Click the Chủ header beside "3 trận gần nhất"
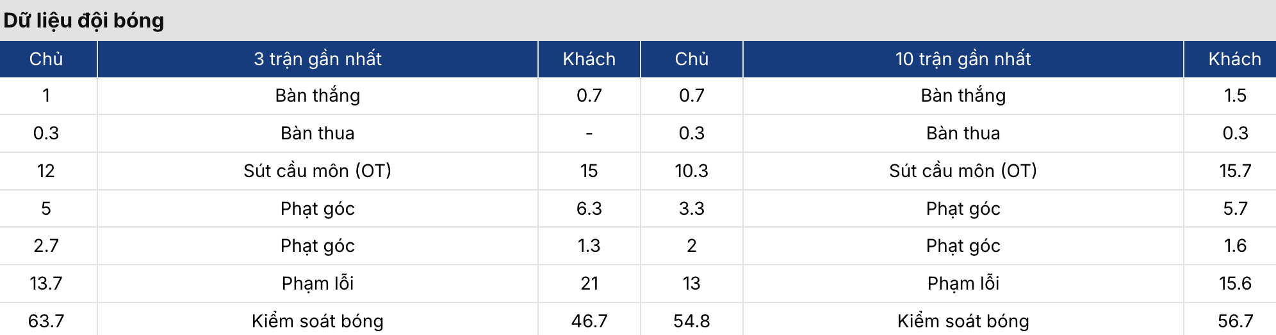 [46, 59]
